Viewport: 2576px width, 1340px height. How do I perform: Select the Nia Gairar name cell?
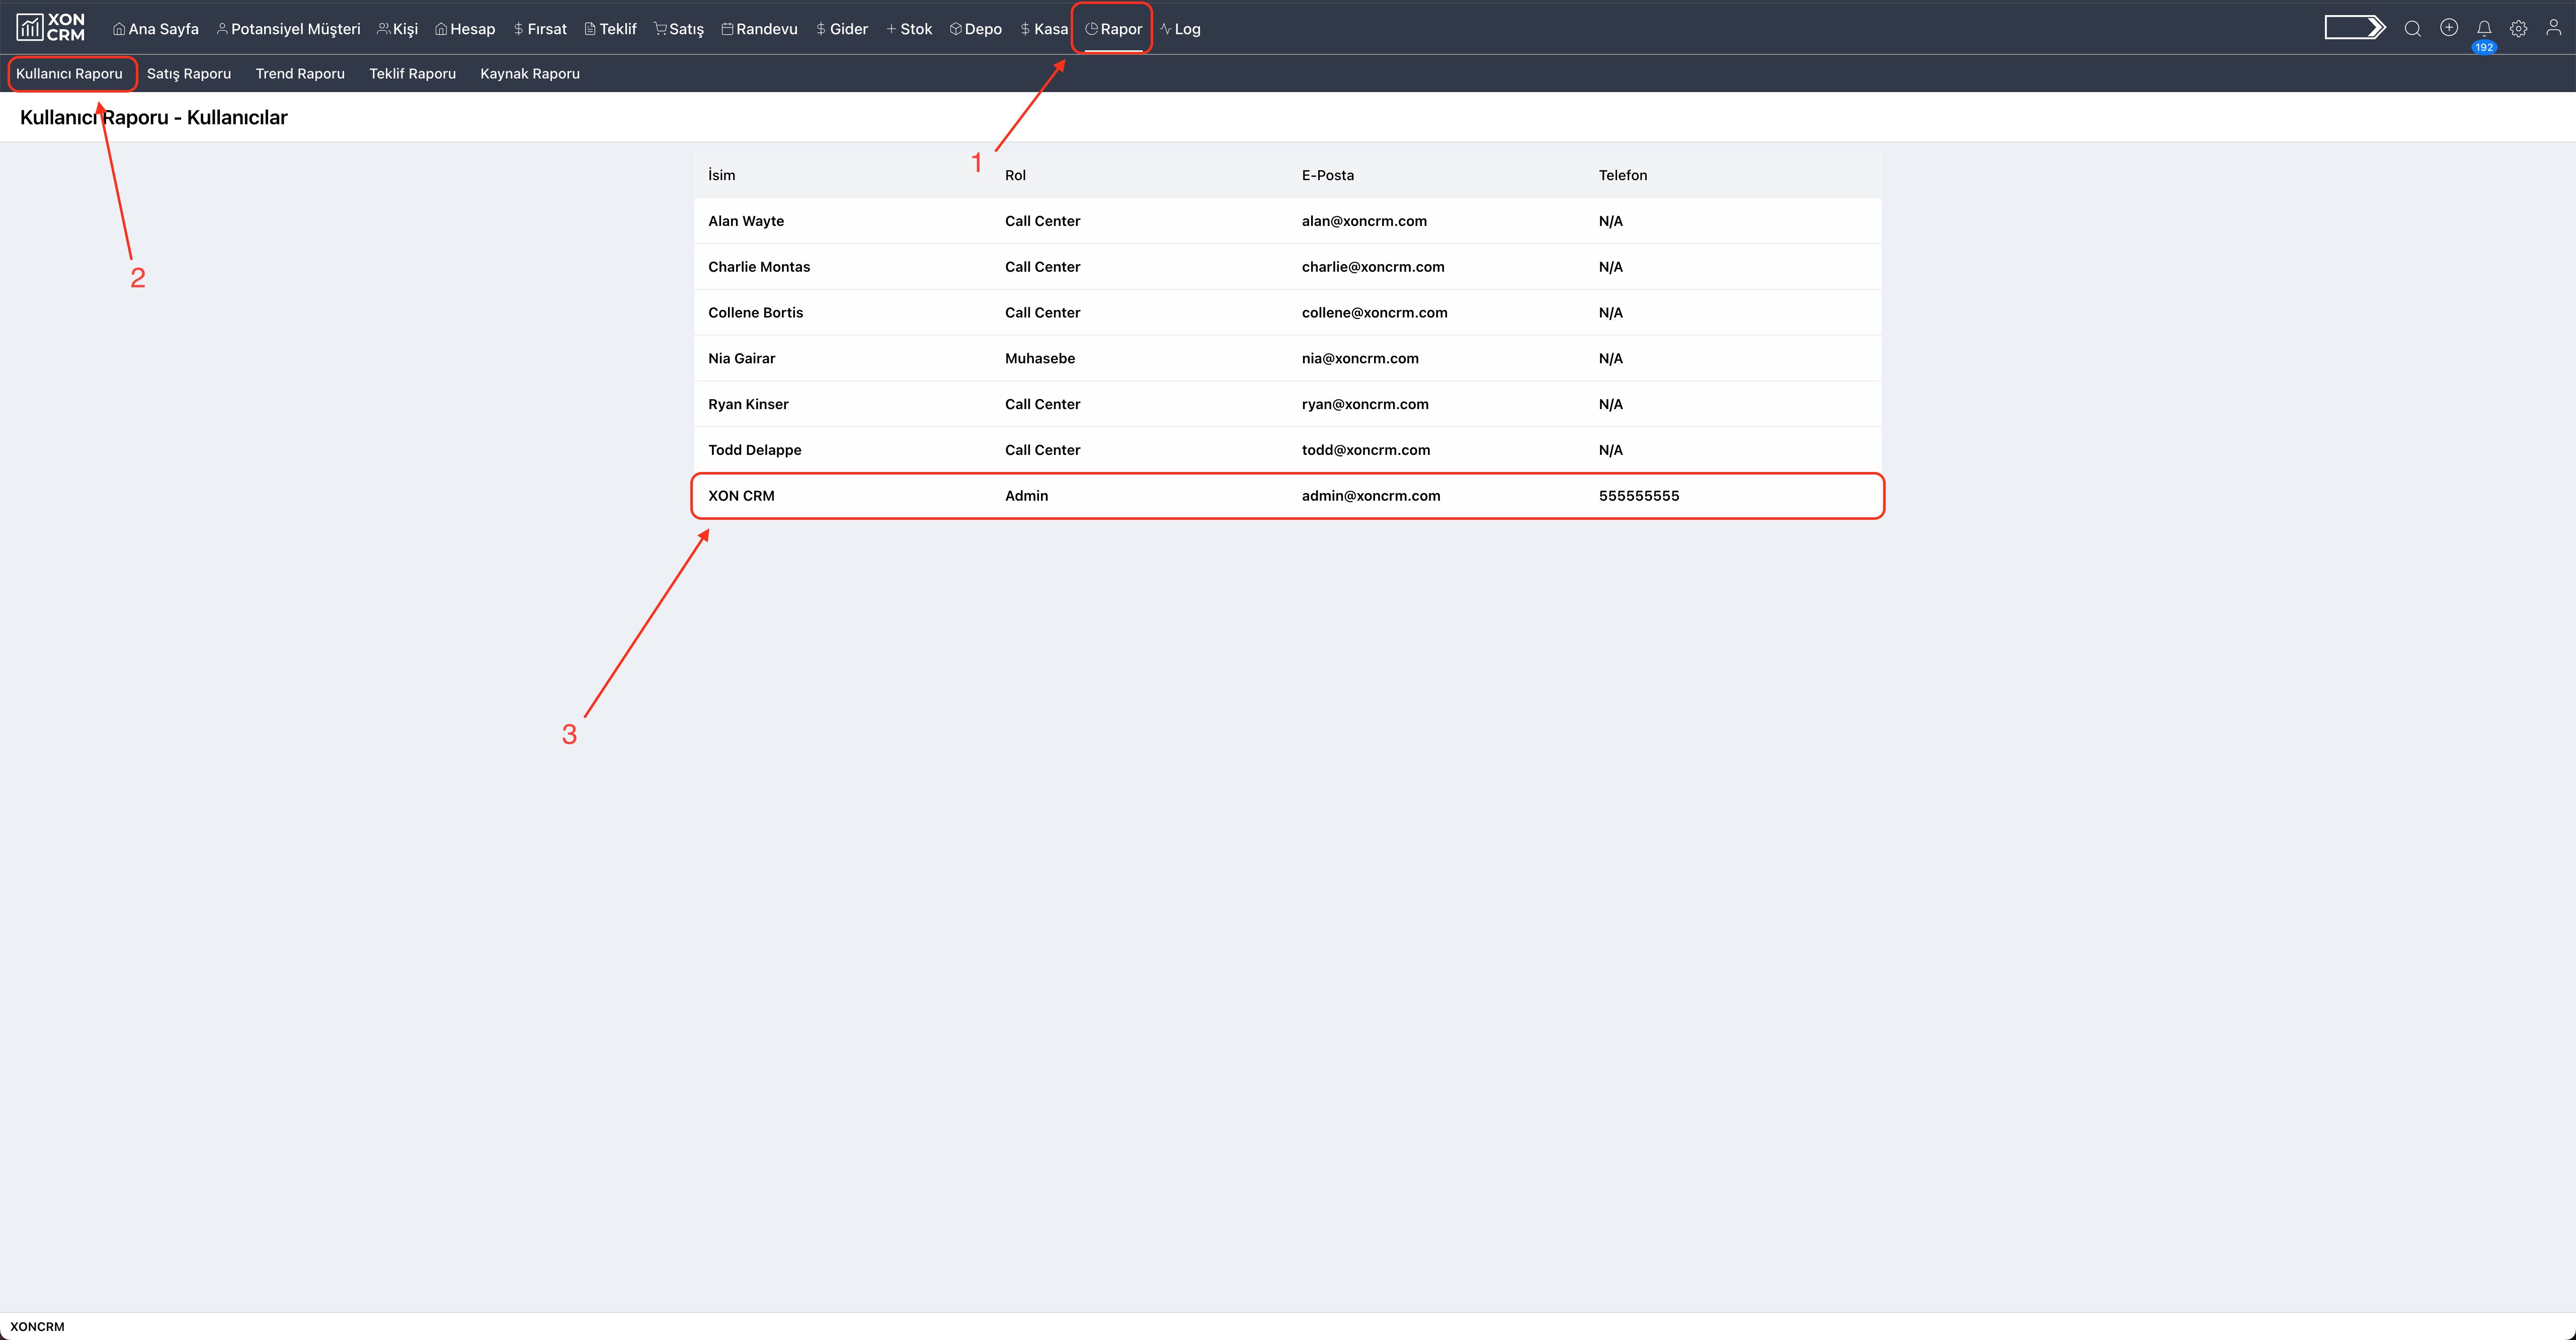741,359
